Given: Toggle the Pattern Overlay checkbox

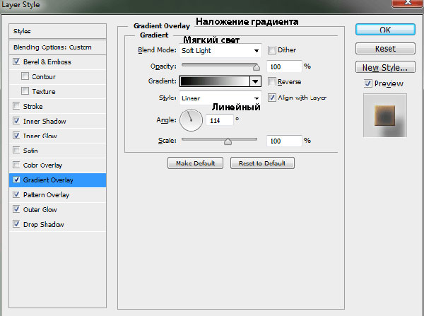Looking at the screenshot, I should [16, 194].
